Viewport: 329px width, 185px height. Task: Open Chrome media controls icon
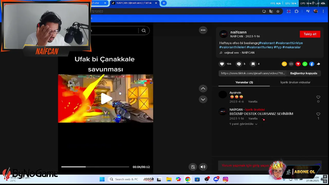click(x=308, y=11)
